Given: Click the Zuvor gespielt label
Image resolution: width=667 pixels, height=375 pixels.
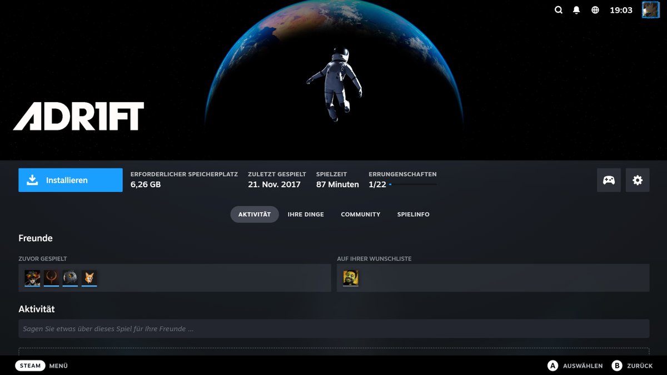Looking at the screenshot, I should tap(43, 259).
